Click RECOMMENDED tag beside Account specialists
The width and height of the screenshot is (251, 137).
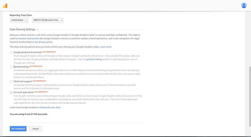pyautogui.click(x=41, y=92)
